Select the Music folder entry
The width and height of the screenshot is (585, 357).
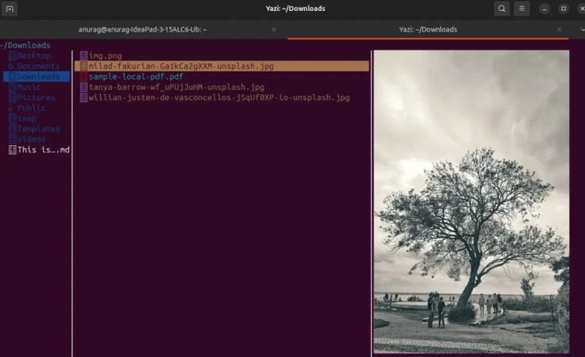point(37,87)
